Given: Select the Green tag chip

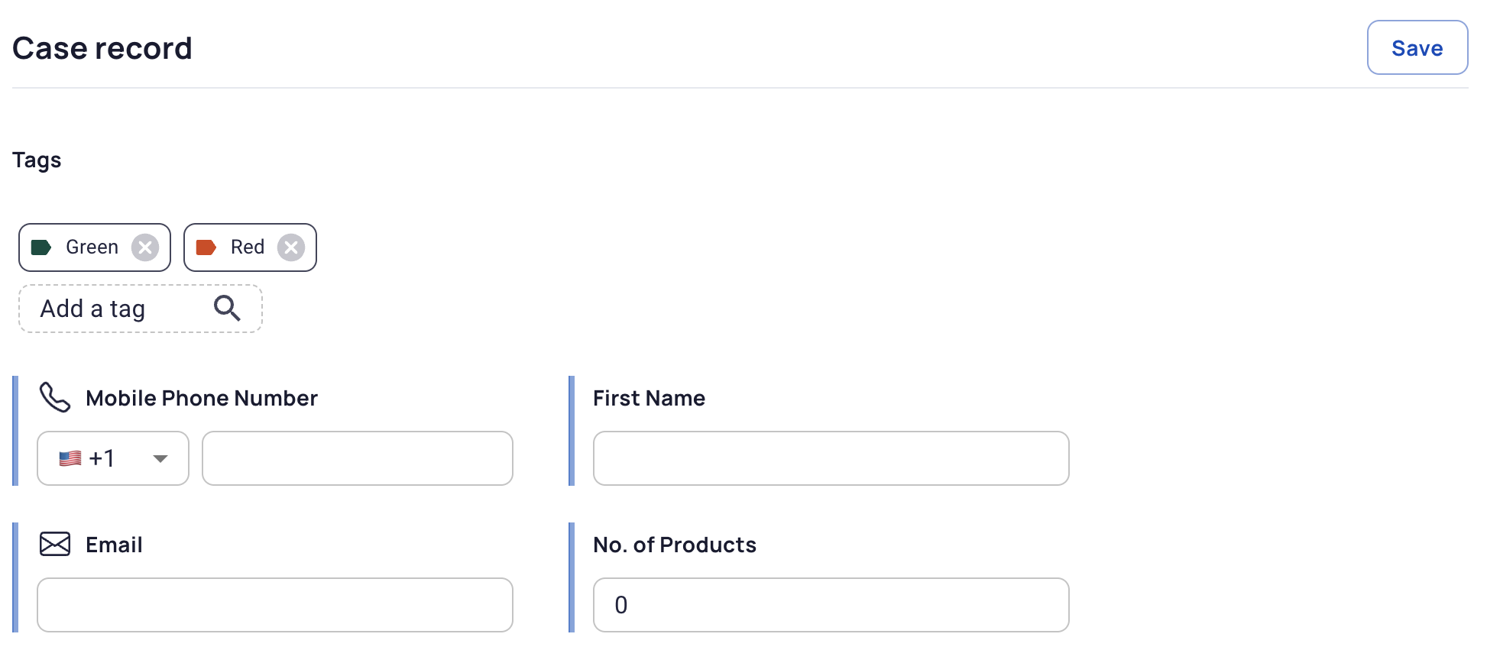Looking at the screenshot, I should click(x=95, y=247).
